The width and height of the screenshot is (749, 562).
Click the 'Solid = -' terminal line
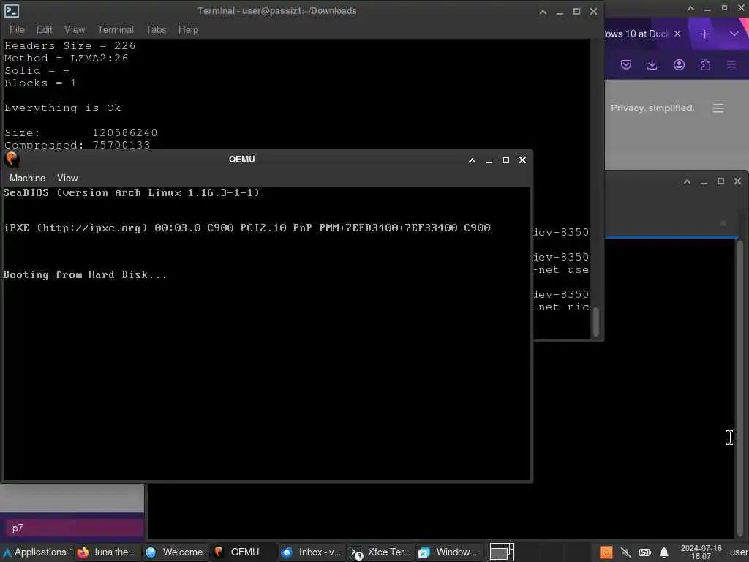(37, 71)
